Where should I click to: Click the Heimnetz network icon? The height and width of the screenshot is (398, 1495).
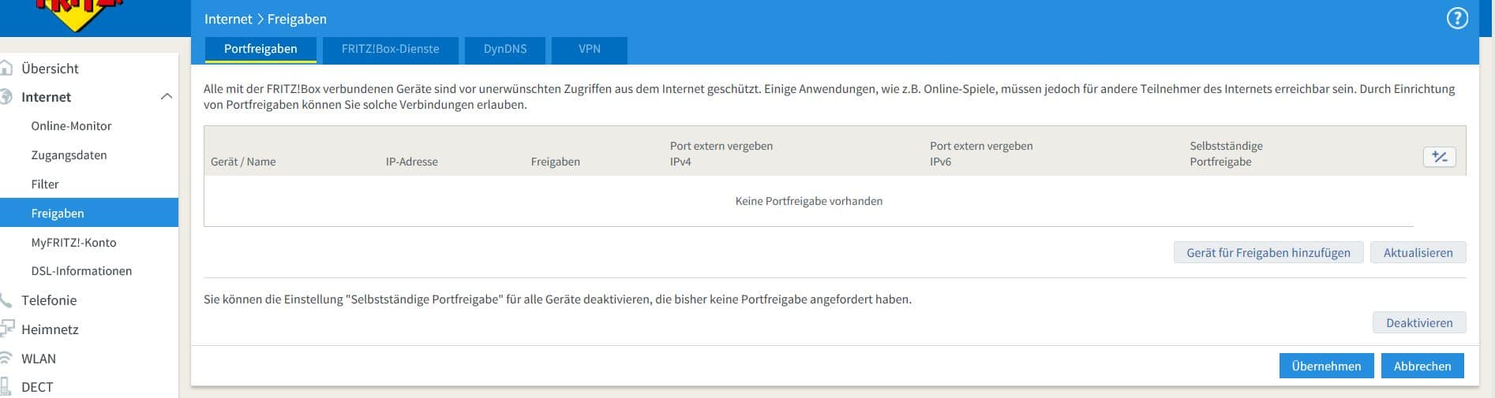[7, 329]
